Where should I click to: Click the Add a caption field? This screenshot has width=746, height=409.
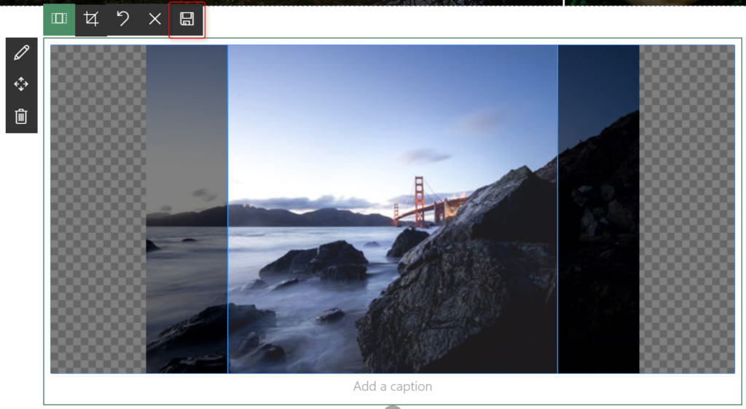click(x=393, y=386)
